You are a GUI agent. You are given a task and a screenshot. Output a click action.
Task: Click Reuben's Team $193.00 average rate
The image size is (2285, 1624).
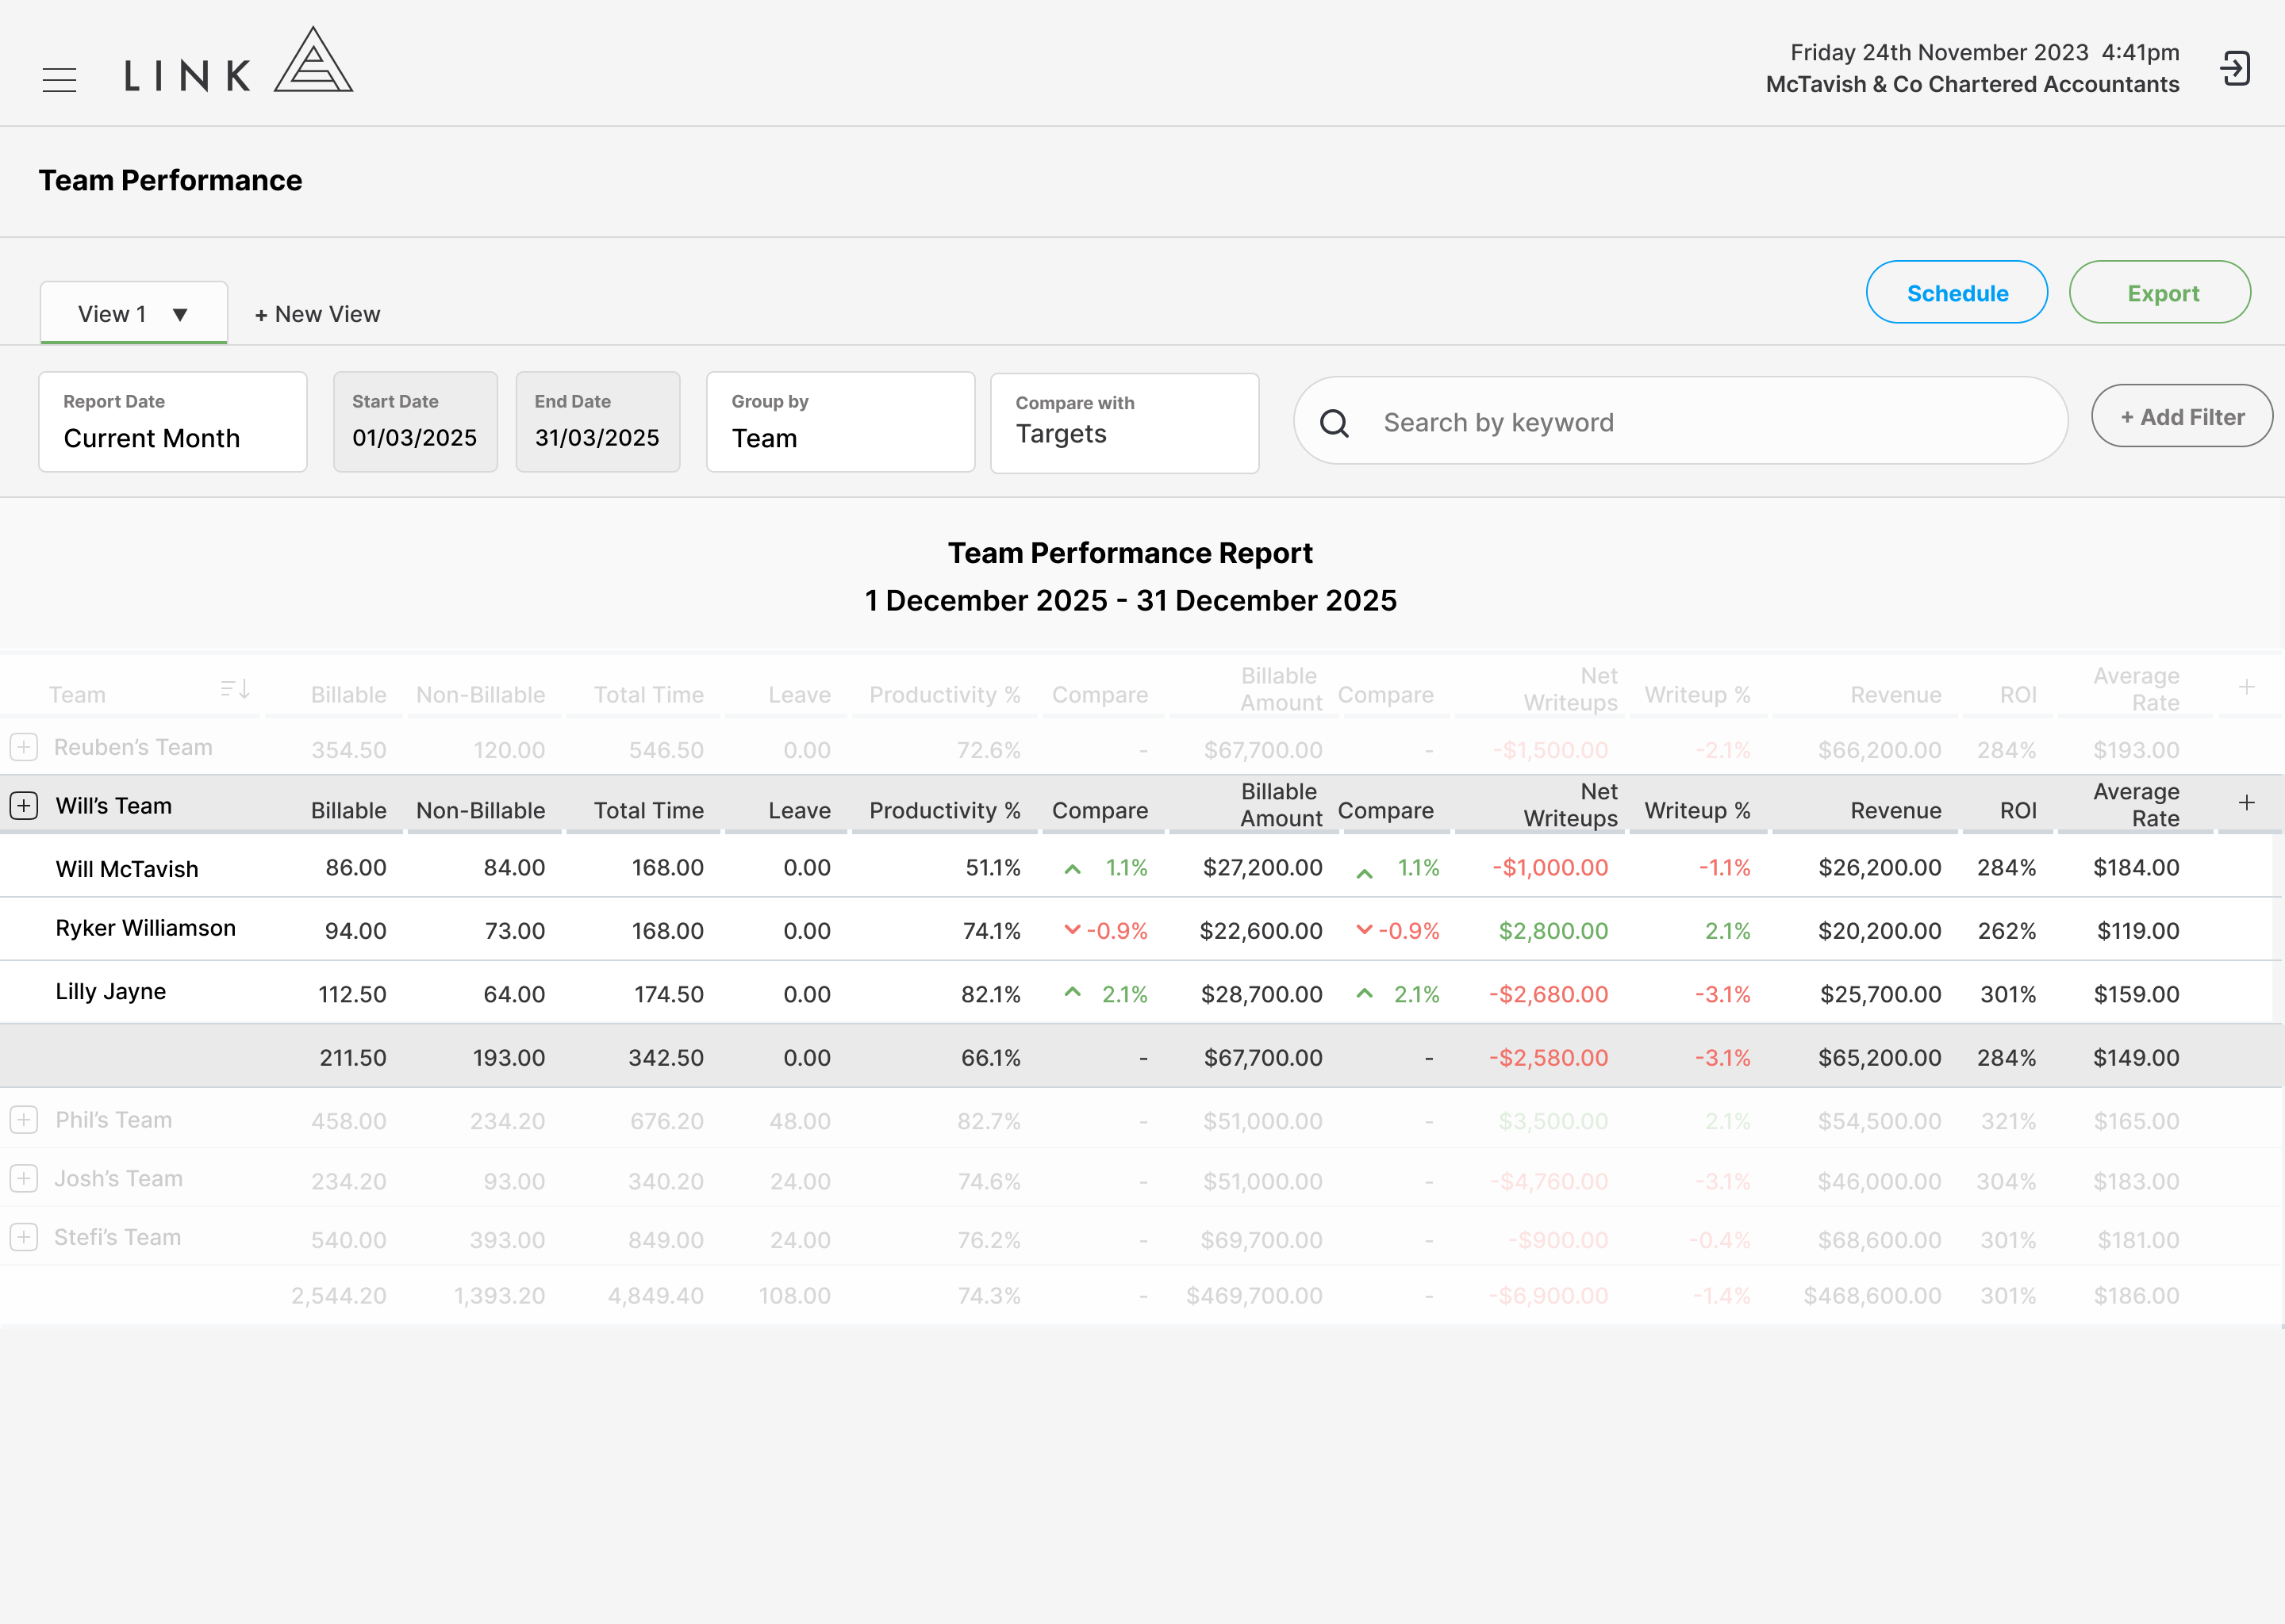point(2136,750)
